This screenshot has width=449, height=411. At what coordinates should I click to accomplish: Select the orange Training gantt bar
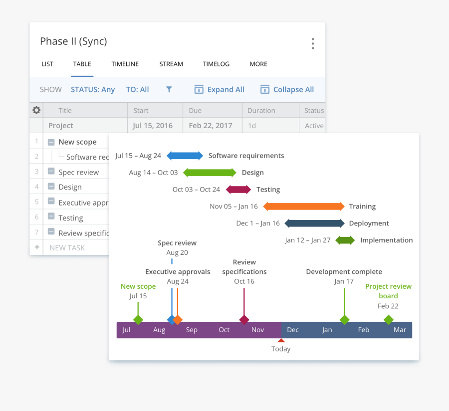pos(304,206)
